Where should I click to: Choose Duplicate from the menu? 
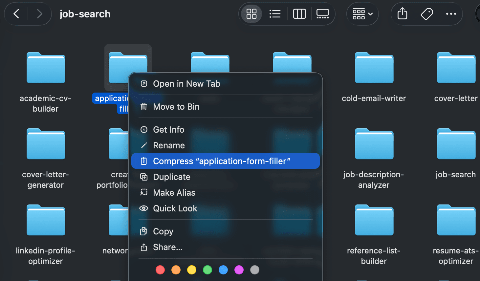[225, 177]
